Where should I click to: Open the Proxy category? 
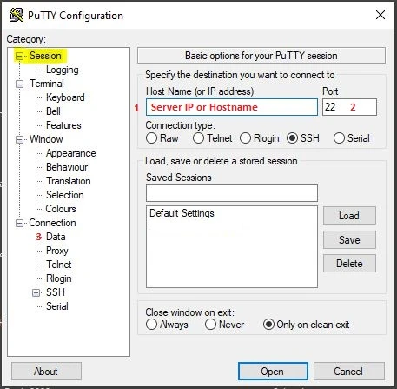[x=57, y=251]
